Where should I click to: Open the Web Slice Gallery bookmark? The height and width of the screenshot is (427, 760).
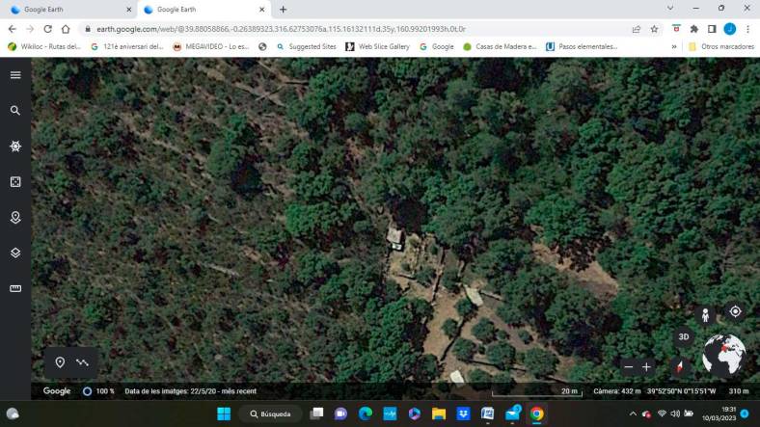(x=377, y=46)
